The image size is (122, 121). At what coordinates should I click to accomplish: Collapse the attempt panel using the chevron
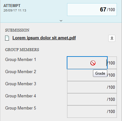coord(61,21)
